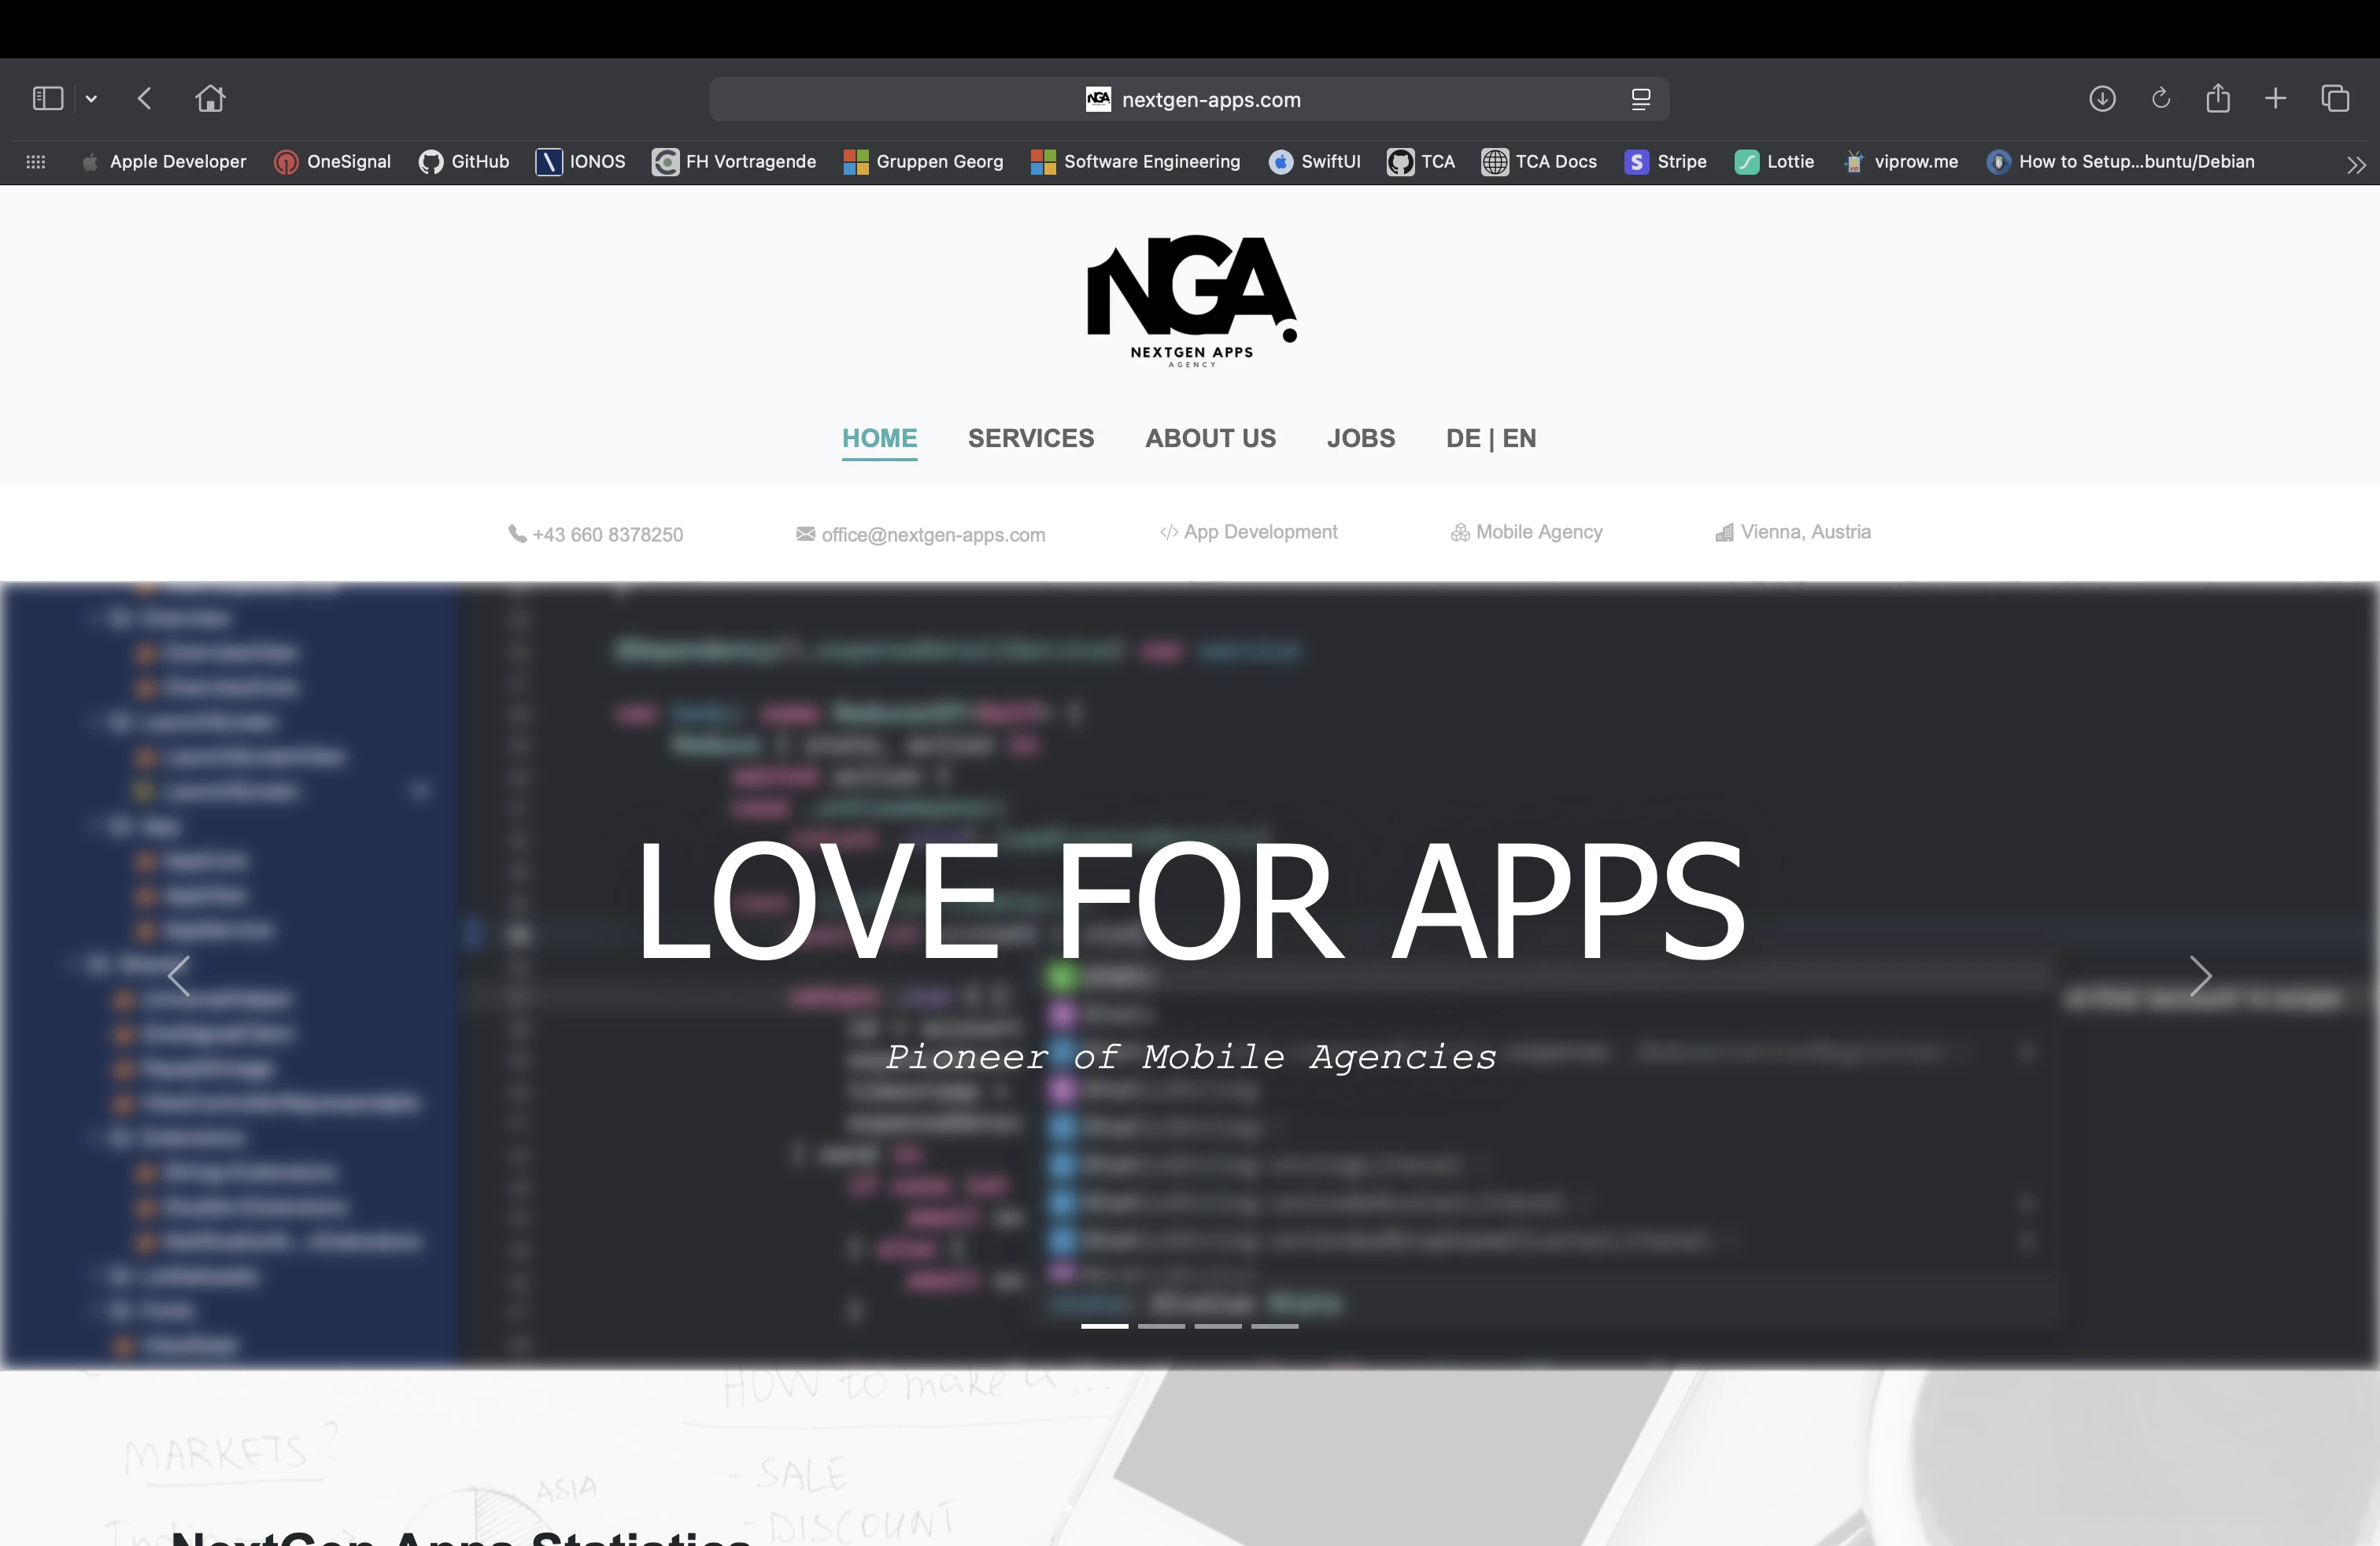Select the second carousel indicator
Image resolution: width=2380 pixels, height=1546 pixels.
click(1161, 1326)
